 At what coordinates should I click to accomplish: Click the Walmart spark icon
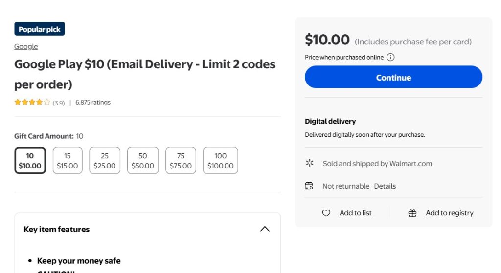click(x=309, y=163)
